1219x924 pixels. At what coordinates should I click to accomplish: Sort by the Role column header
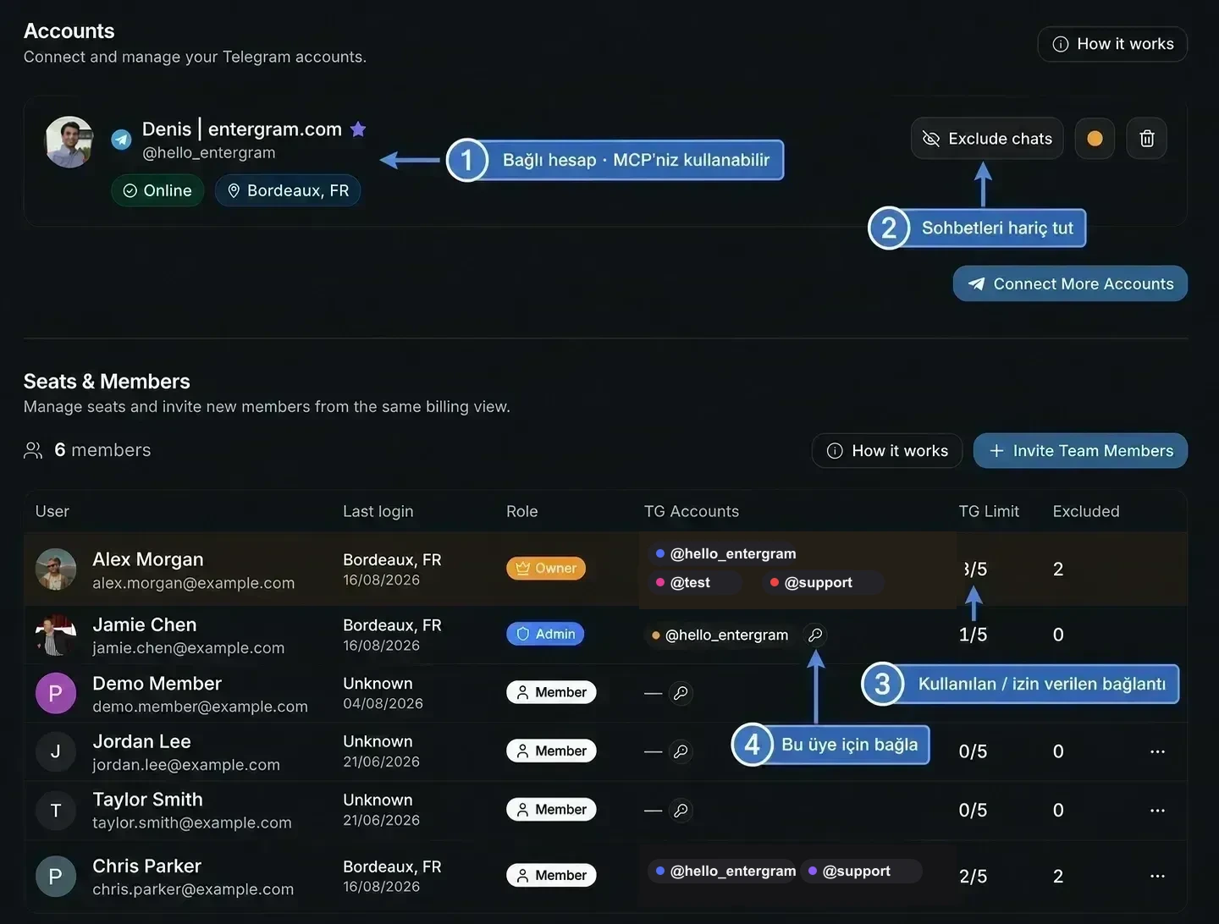click(522, 511)
